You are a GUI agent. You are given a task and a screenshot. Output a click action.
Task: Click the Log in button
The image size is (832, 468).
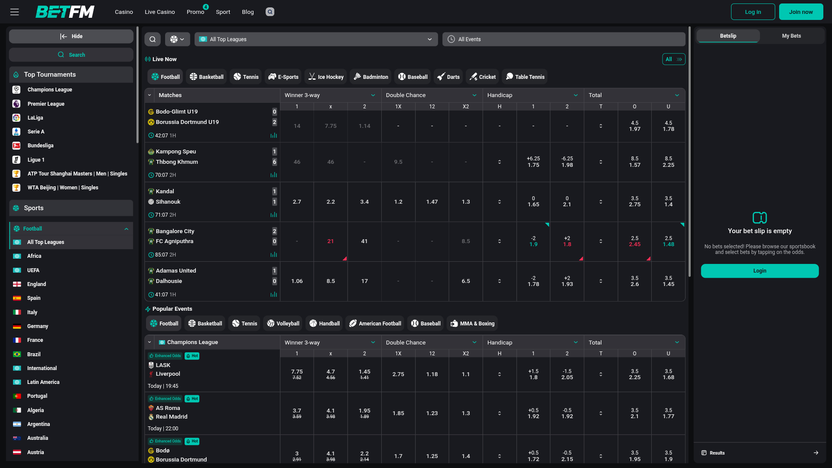(753, 12)
